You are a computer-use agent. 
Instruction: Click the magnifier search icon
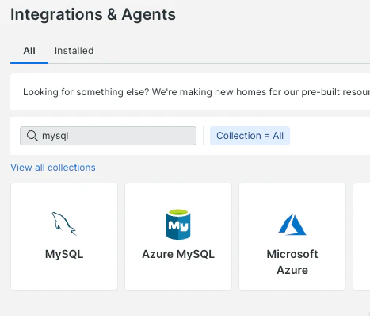point(32,136)
